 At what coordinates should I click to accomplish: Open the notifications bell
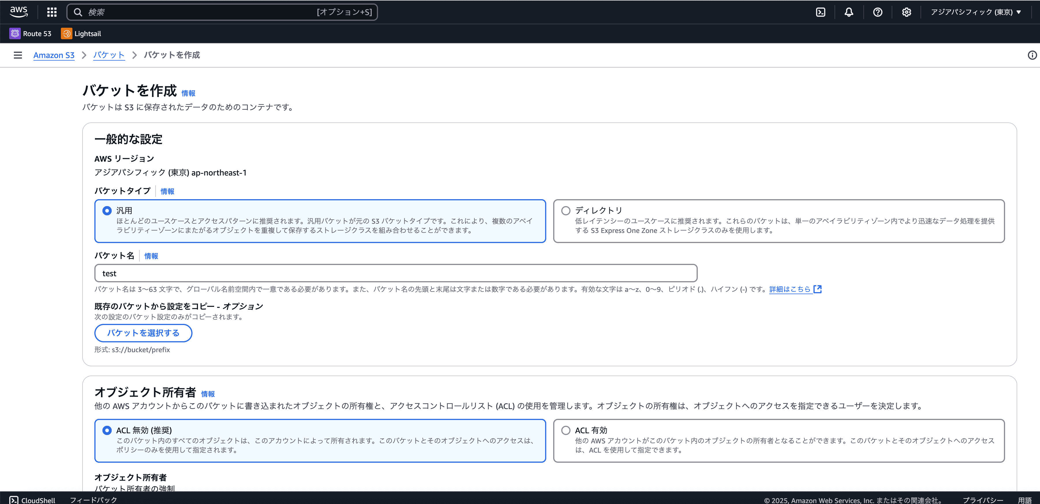[x=849, y=12]
